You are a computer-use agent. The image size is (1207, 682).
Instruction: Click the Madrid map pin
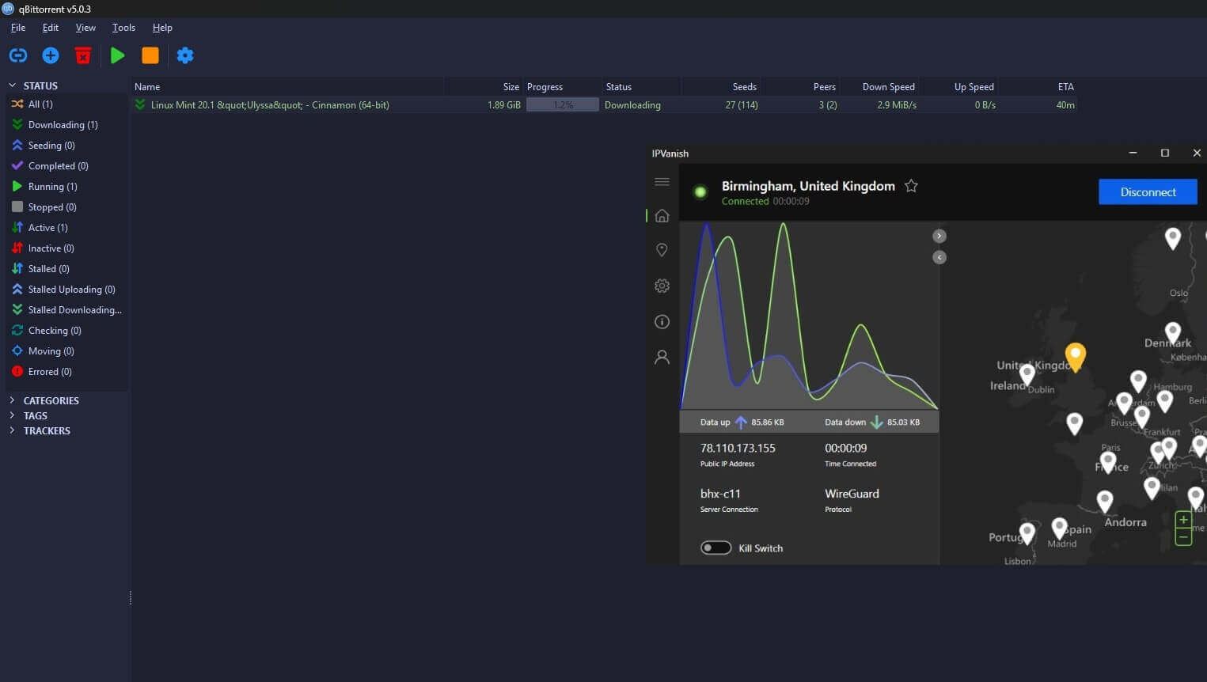coord(1059,528)
